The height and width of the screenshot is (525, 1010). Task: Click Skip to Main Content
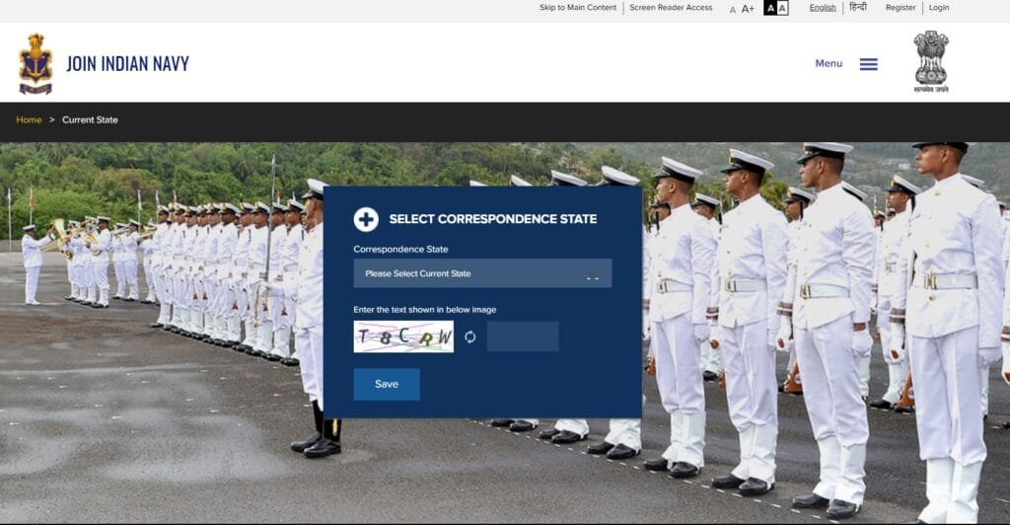(578, 8)
